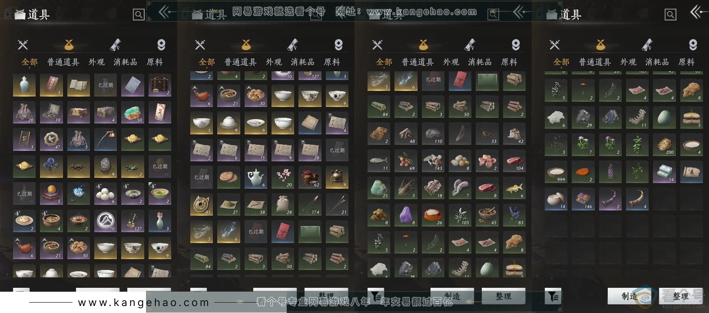Viewport: 709px width, 313px height.
Task: Select the raw meat with count 104
Action: pyautogui.click(x=514, y=161)
